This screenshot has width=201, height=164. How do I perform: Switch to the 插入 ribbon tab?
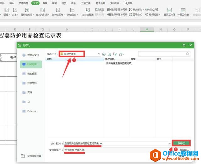pyautogui.click(x=12, y=3)
